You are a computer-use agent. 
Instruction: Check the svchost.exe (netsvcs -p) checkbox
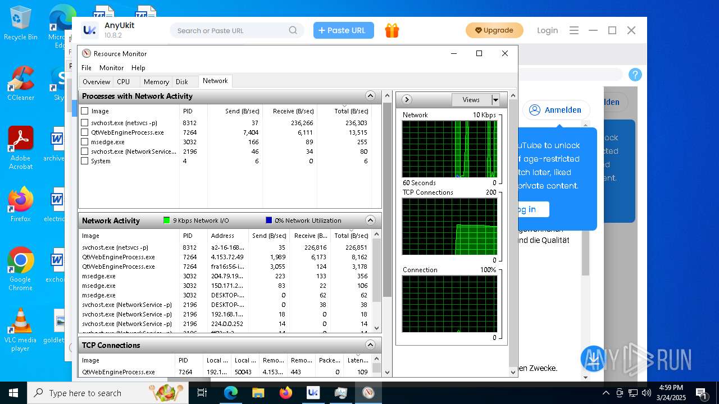85,122
